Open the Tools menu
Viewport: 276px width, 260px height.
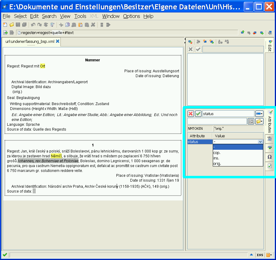pyautogui.click(x=80, y=16)
